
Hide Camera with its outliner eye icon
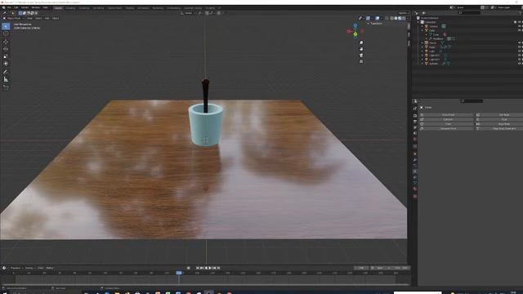[x=520, y=26]
